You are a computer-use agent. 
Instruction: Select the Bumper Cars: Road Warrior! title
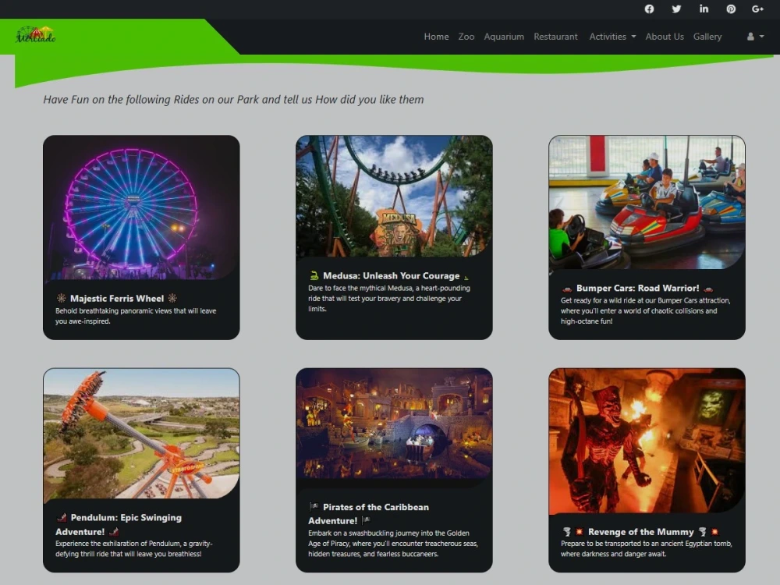click(638, 288)
